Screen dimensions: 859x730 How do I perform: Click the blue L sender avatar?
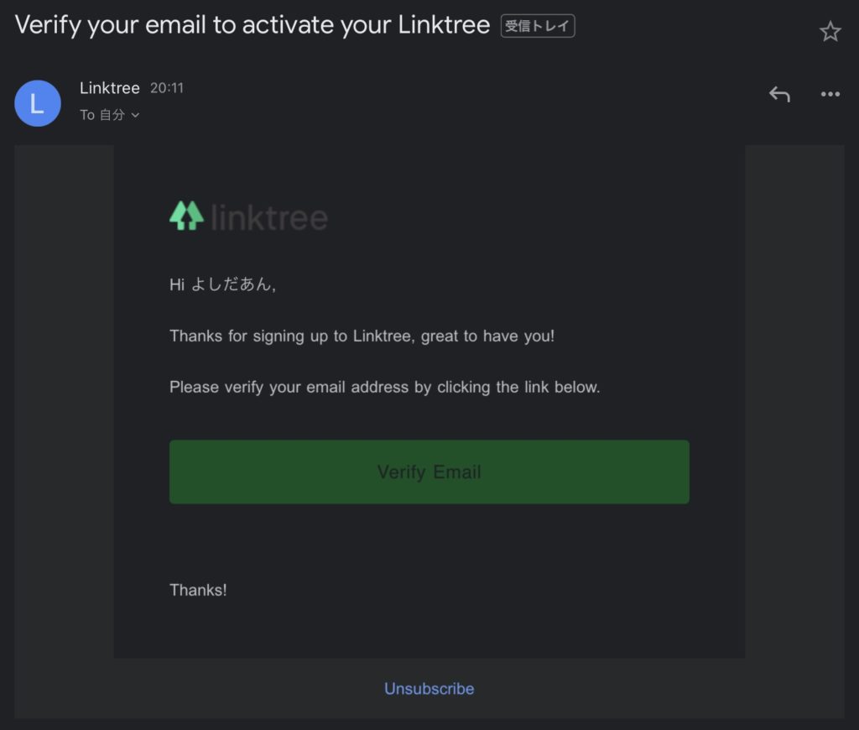pos(37,103)
